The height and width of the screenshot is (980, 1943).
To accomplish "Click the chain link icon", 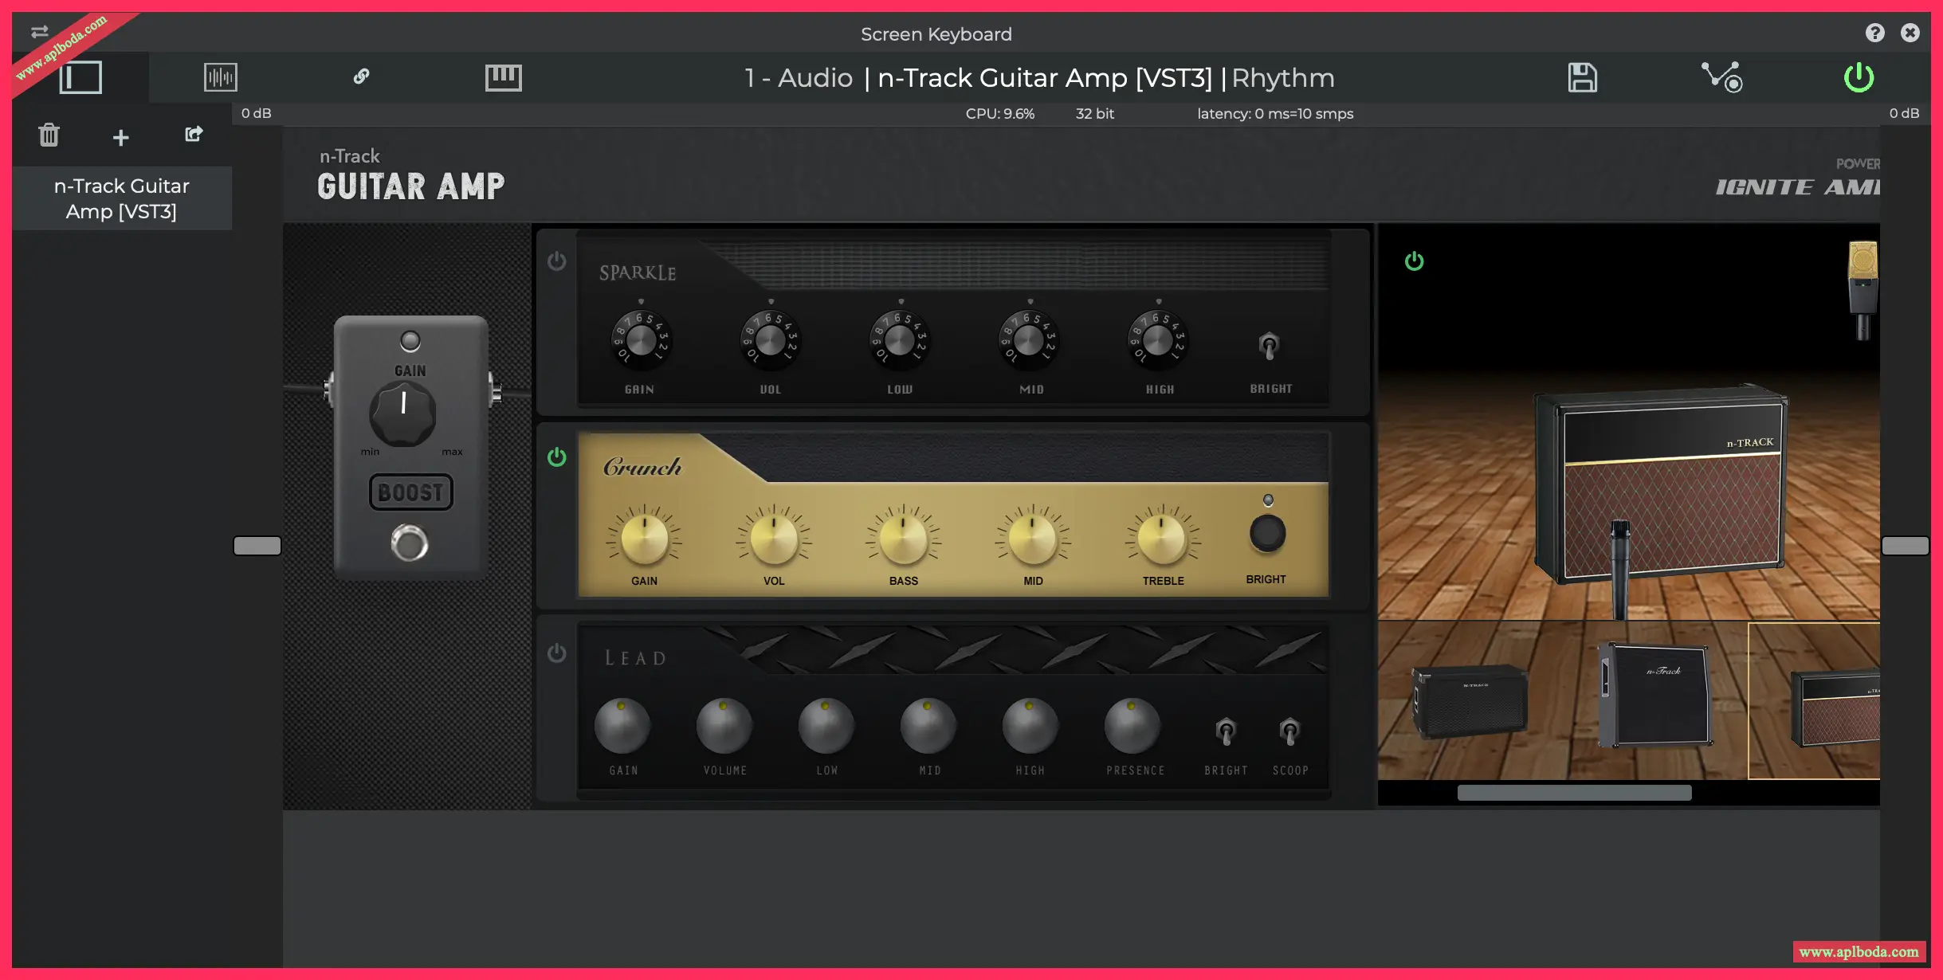I will coord(361,76).
